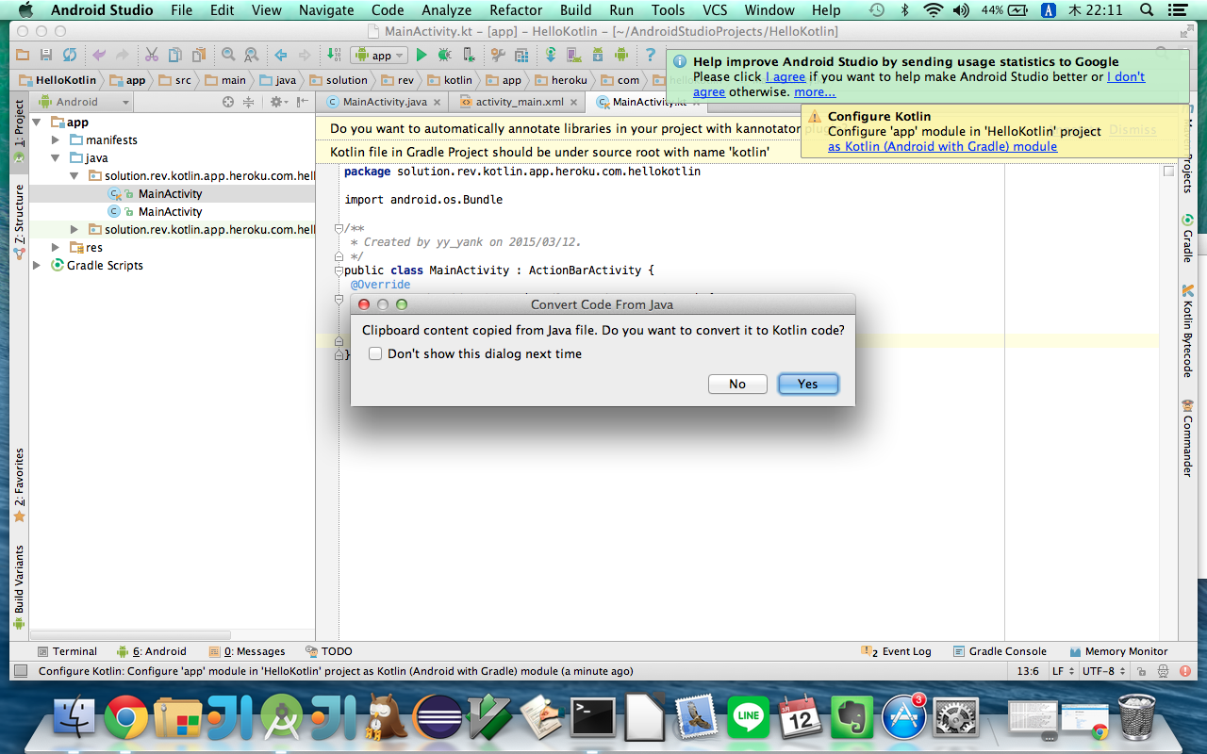Run the app with green play icon

(x=422, y=56)
